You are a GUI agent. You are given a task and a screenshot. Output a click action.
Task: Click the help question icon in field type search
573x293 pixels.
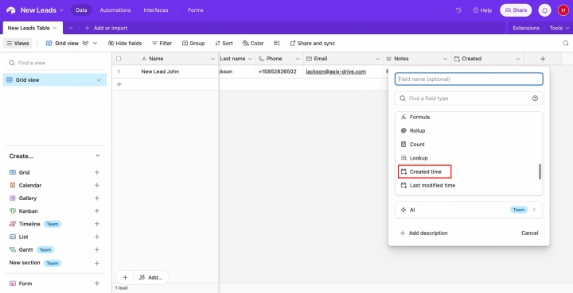point(535,98)
